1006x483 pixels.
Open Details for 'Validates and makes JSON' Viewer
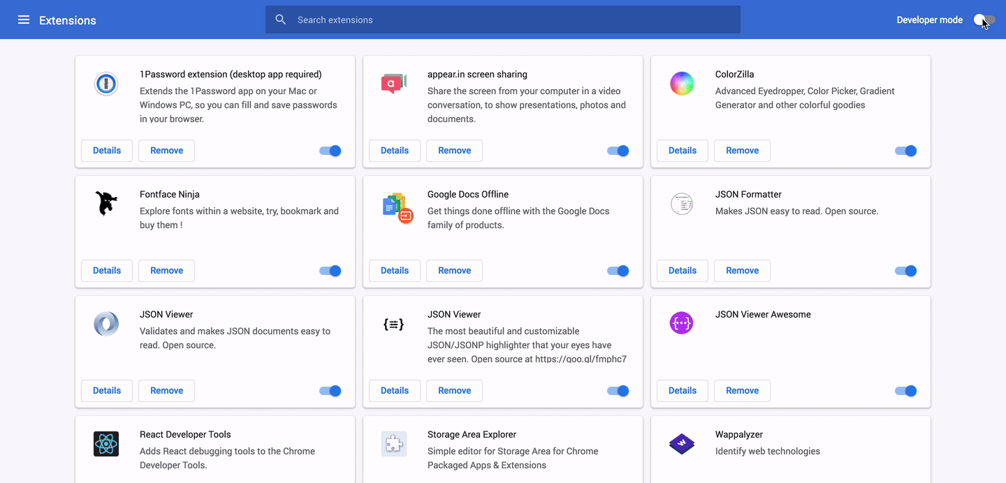107,391
